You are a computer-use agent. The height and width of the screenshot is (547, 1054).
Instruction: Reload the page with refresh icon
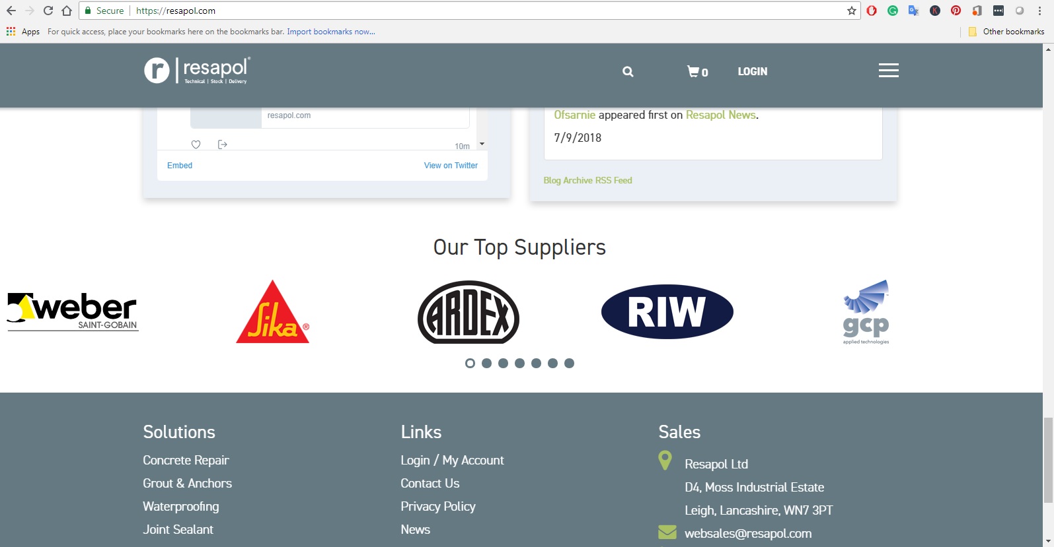pos(48,11)
